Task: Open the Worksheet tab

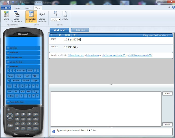Action: click(60, 30)
